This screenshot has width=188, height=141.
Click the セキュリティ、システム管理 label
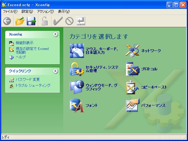point(102,69)
